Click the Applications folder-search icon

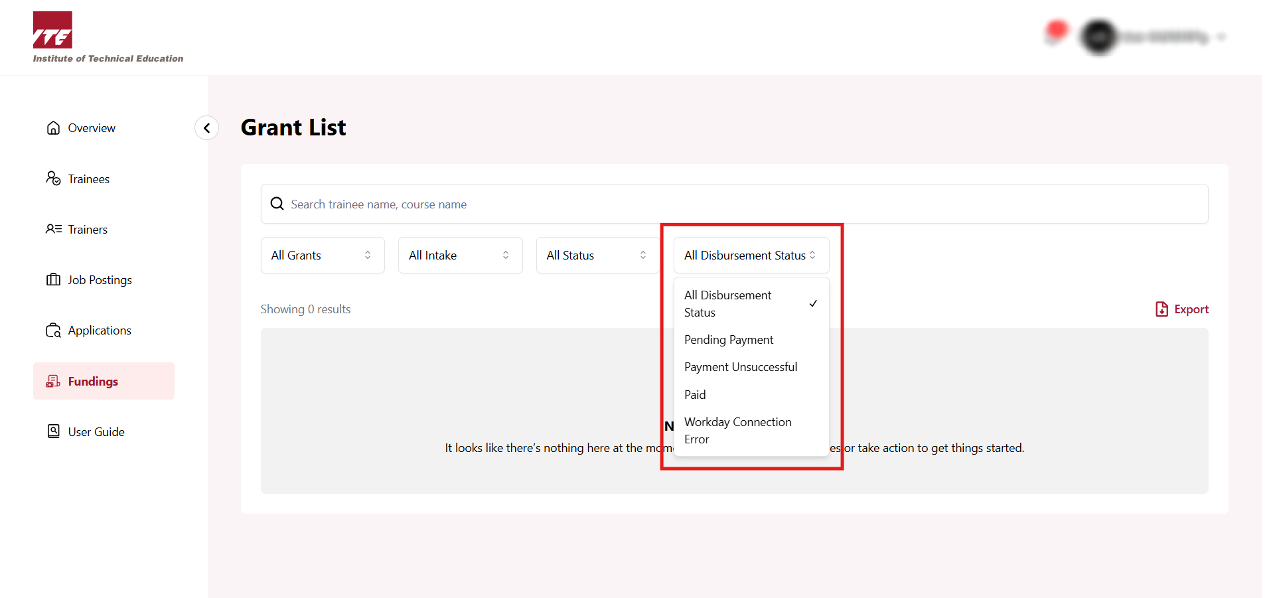[53, 331]
